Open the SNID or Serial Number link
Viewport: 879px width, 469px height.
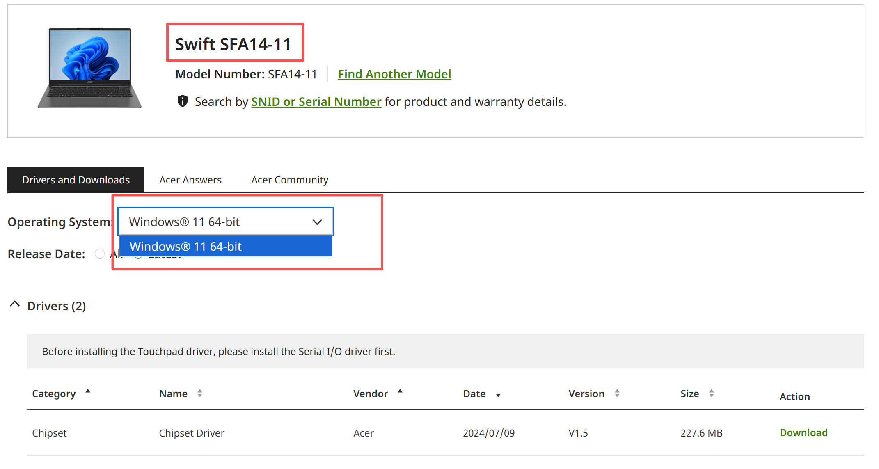tap(316, 101)
